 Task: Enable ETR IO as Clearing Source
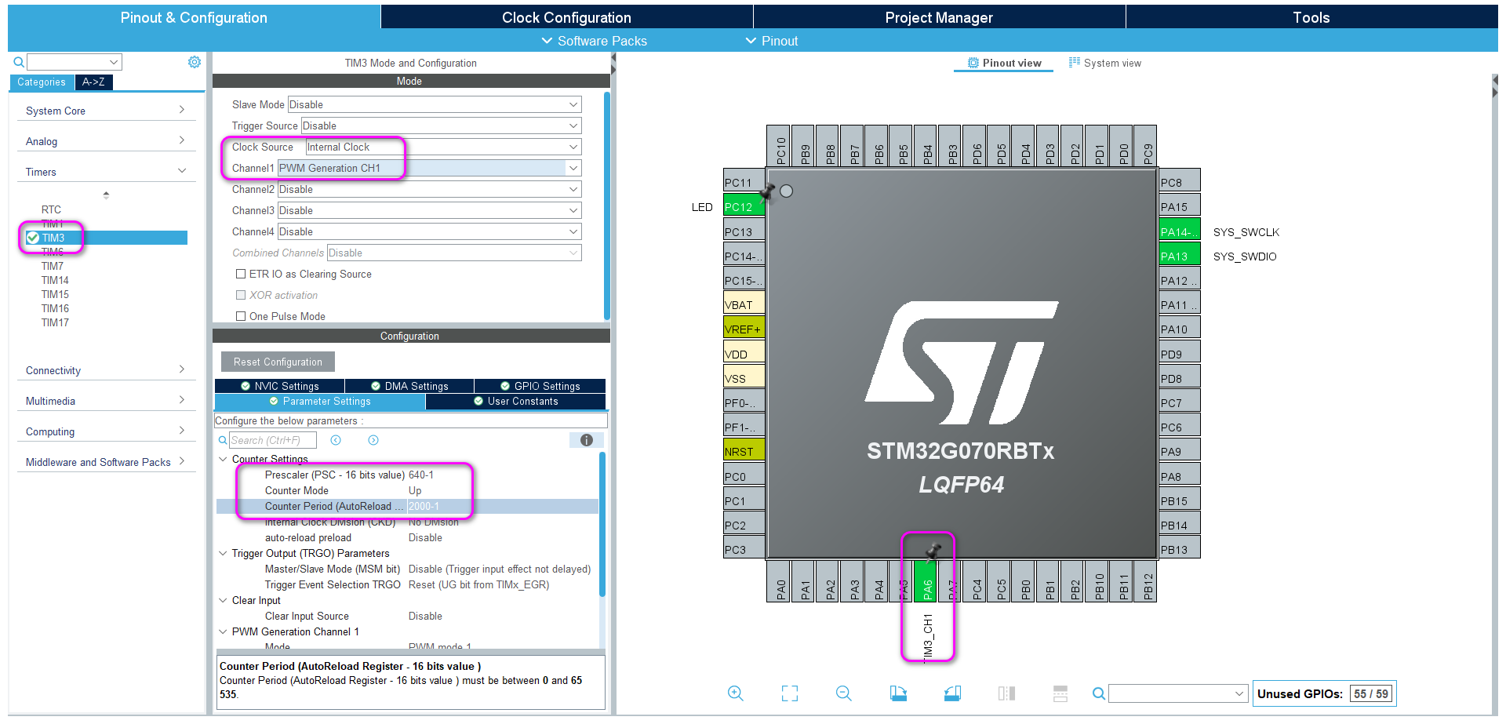[x=241, y=274]
